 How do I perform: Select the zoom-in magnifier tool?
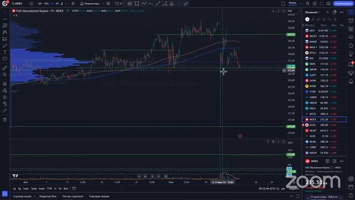coord(5,74)
